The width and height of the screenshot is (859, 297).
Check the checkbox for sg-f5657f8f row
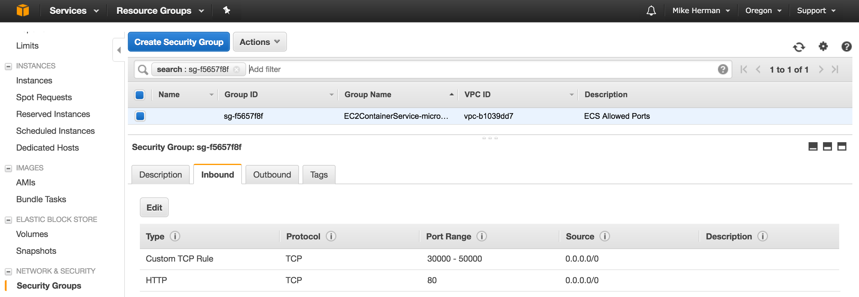(x=140, y=116)
